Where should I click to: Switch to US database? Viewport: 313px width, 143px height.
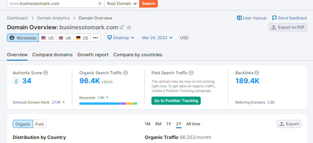click(48, 38)
